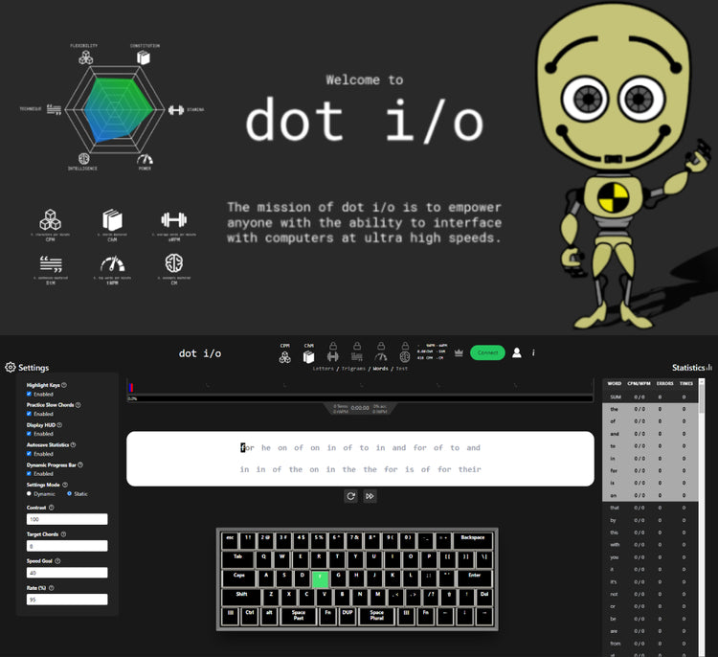Open the CHM book icon module
This screenshot has height=657, width=718.
tap(309, 356)
